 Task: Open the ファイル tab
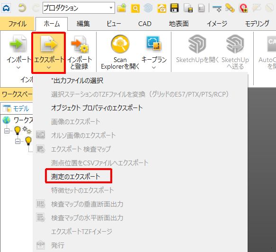[x=17, y=24]
